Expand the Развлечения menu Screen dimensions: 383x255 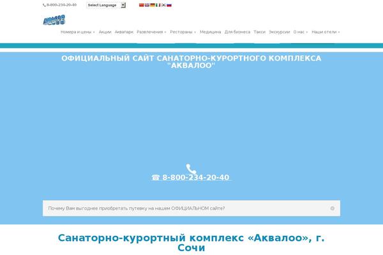(151, 32)
